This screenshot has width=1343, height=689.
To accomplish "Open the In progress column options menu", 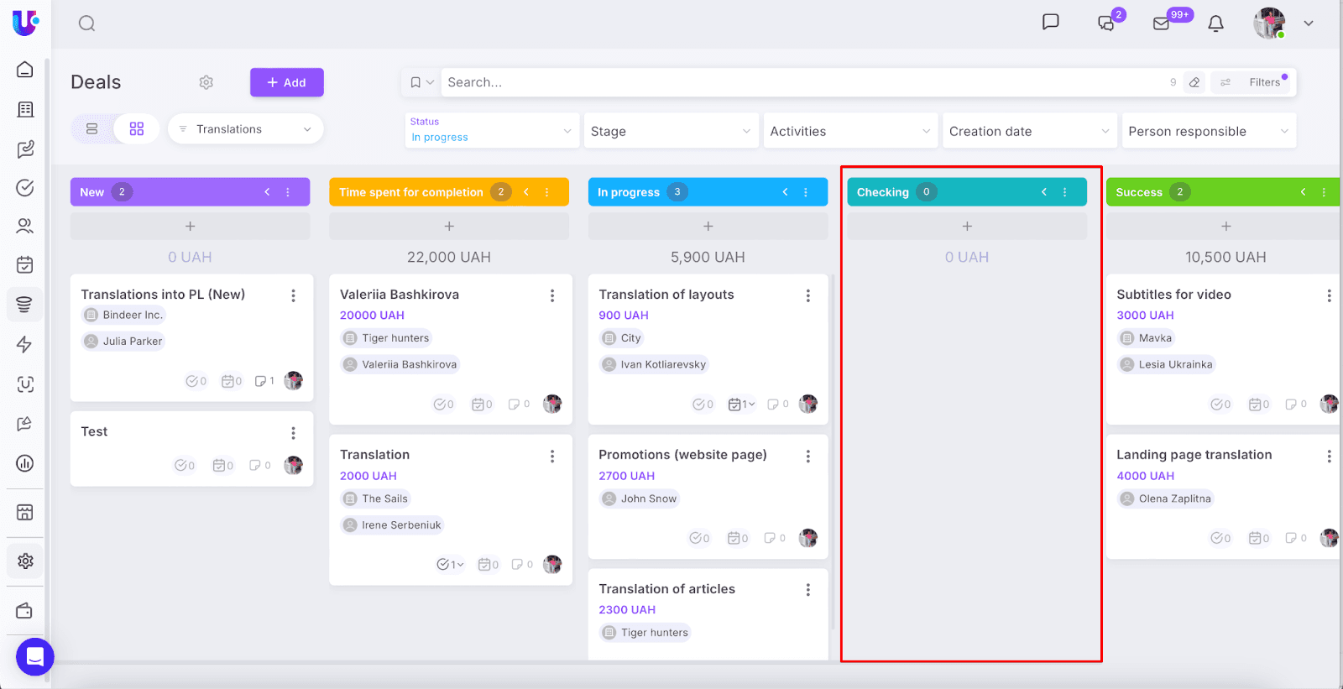I will click(x=806, y=192).
